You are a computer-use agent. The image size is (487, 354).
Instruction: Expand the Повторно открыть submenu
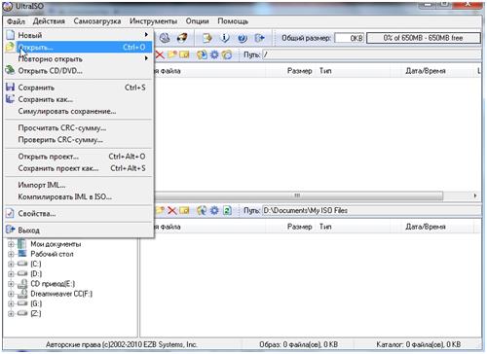point(79,59)
